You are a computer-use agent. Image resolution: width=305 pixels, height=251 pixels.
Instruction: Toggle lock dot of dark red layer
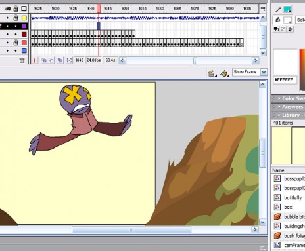click(x=16, y=35)
